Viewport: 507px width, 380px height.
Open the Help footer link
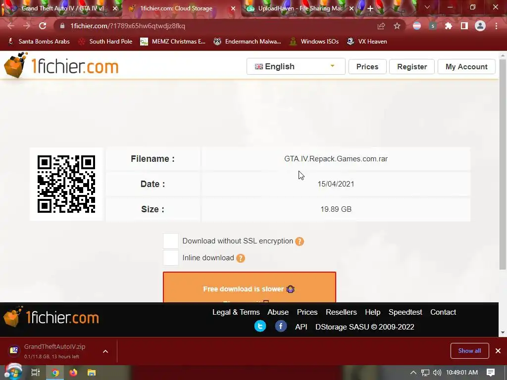tap(372, 312)
